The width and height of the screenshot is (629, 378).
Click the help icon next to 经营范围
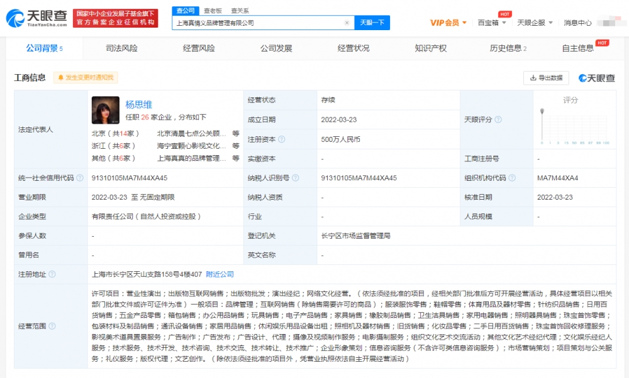pos(52,326)
